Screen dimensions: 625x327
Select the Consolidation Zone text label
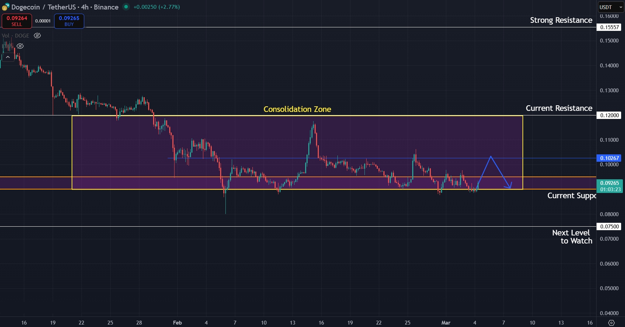click(297, 109)
